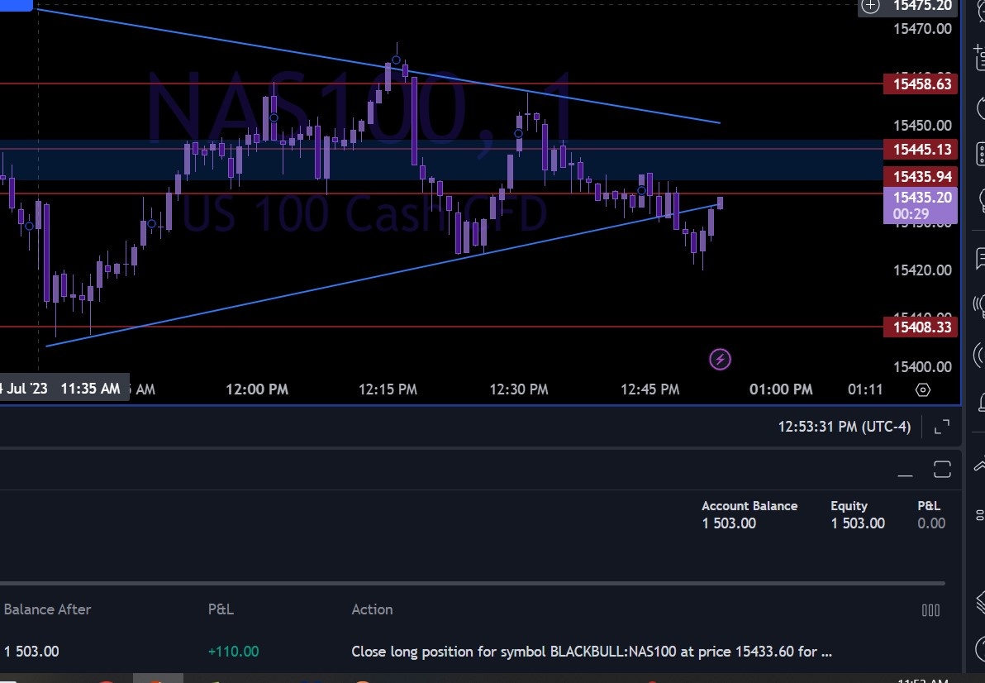This screenshot has width=985, height=683.
Task: Click the Equity value 1 503.00
Action: click(858, 523)
